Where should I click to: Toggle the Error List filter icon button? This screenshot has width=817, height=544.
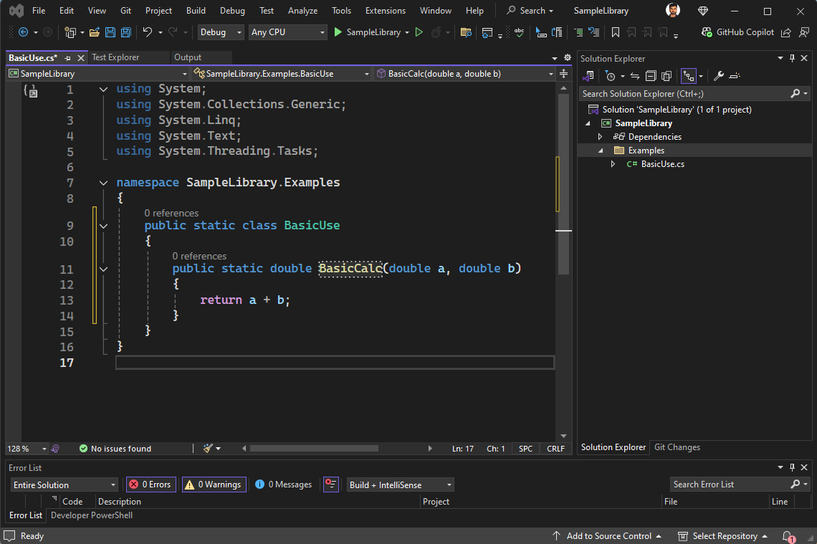(x=331, y=485)
